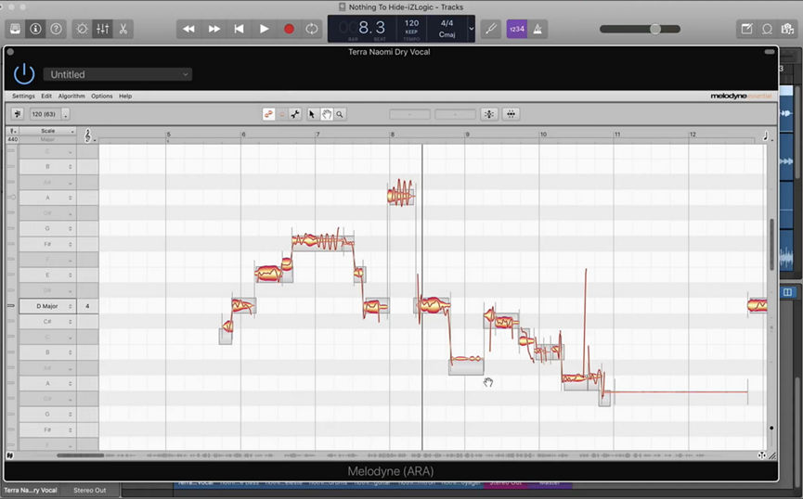
Task: Open the media browser icon
Action: [x=787, y=29]
